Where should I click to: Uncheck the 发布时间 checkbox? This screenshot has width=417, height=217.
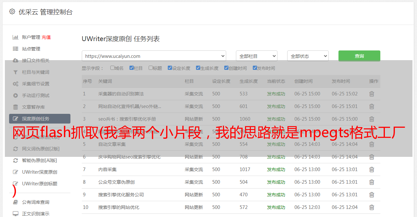255,68
